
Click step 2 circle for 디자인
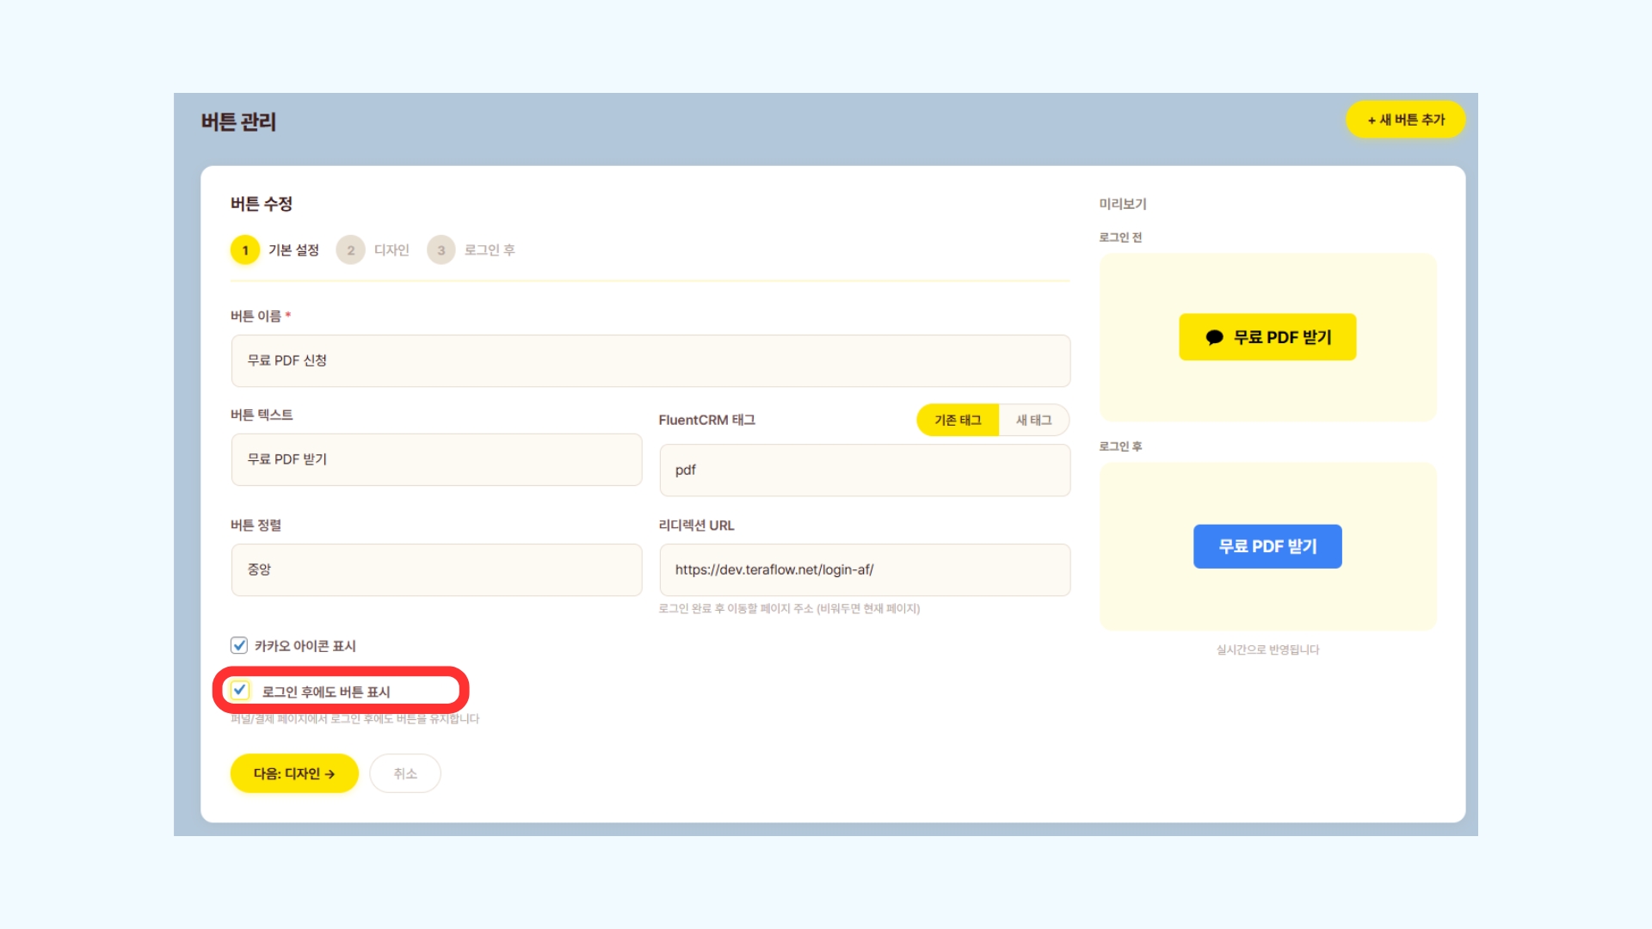(x=350, y=250)
